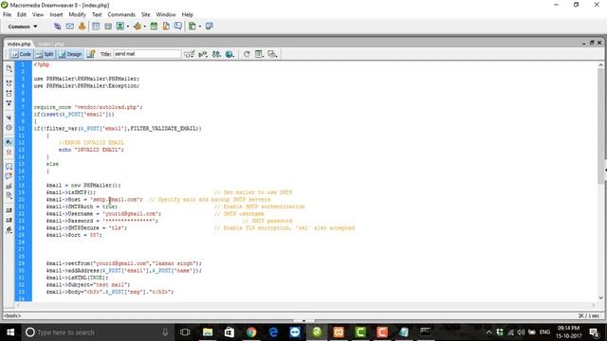The height and width of the screenshot is (341, 607).
Task: Open the Tag Chooser
Action: point(209,27)
